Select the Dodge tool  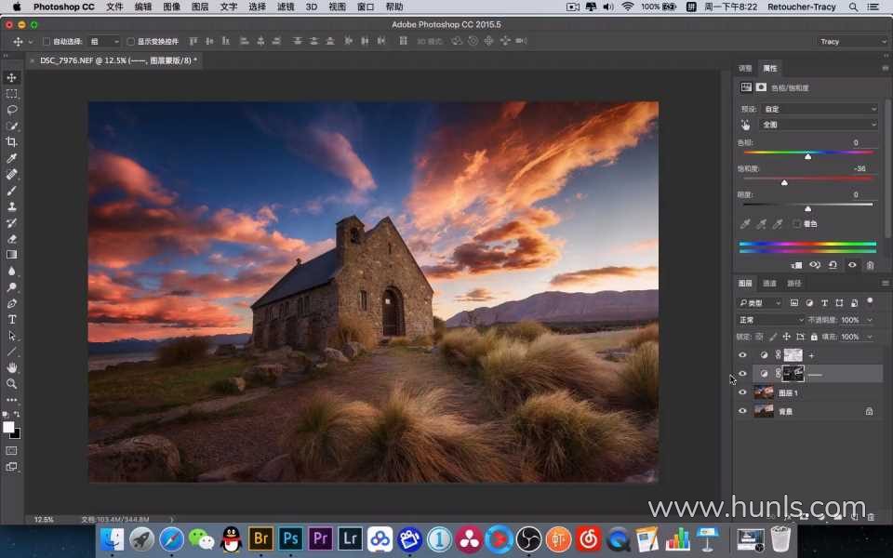[11, 287]
